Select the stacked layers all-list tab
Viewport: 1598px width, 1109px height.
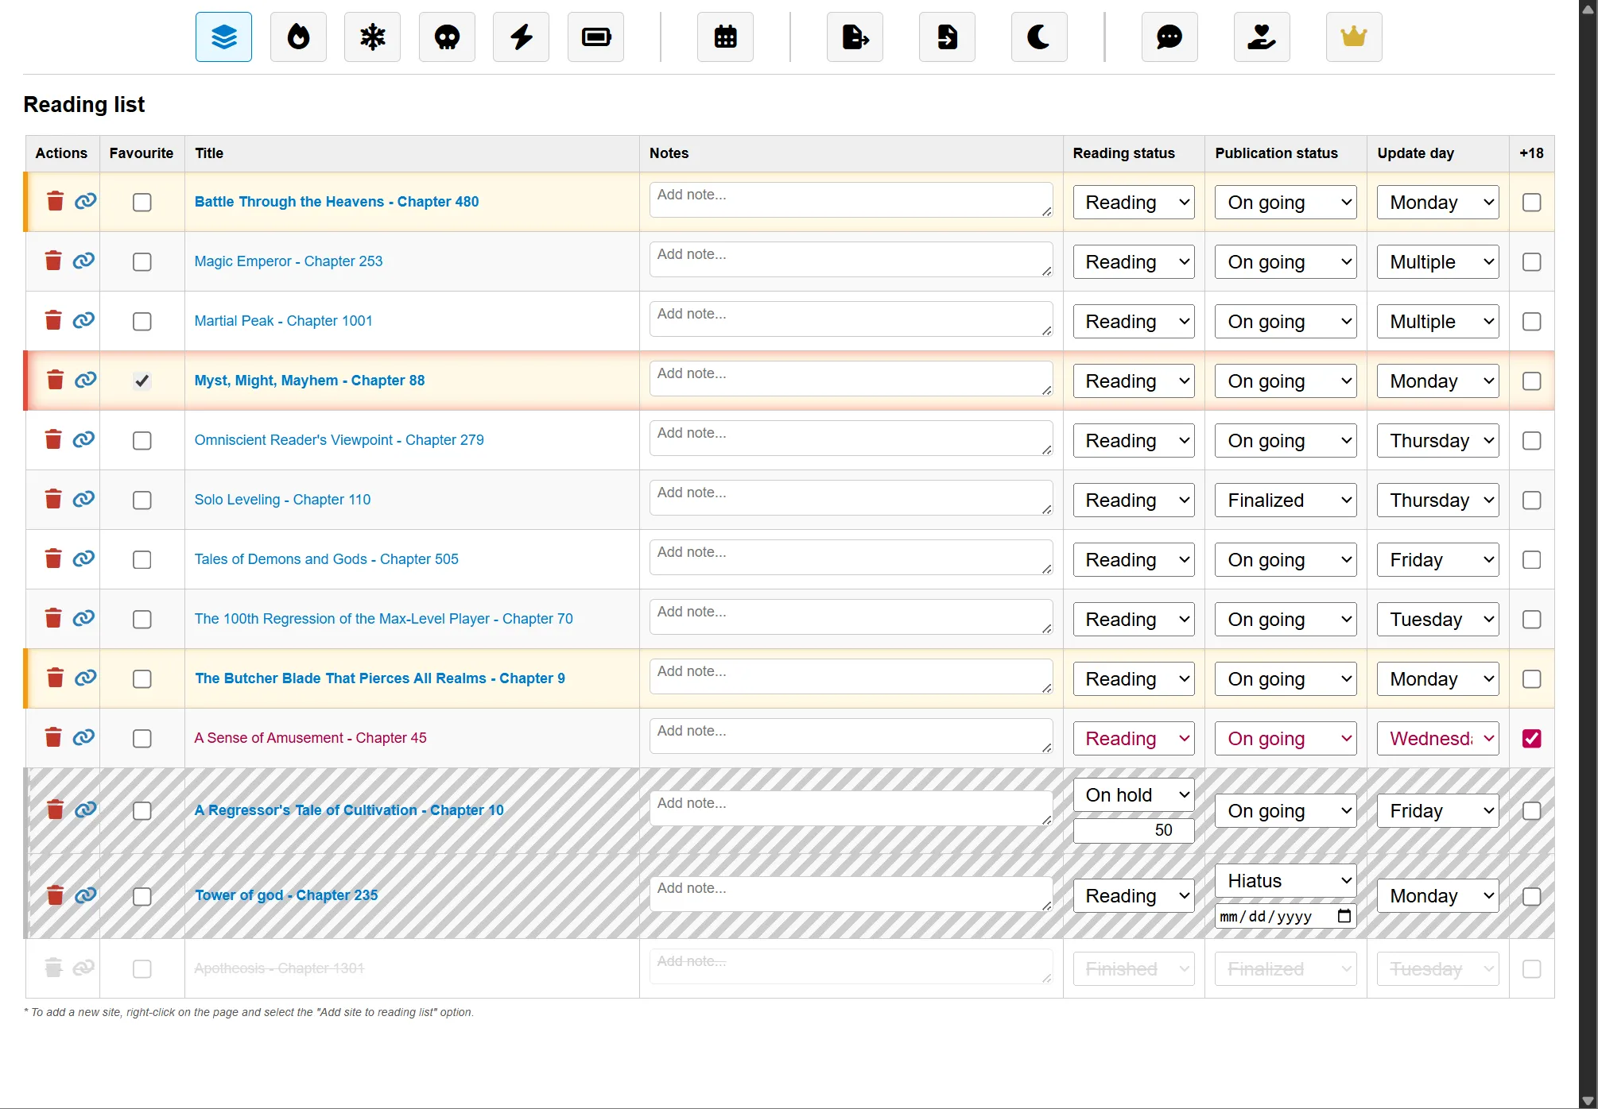tap(223, 37)
